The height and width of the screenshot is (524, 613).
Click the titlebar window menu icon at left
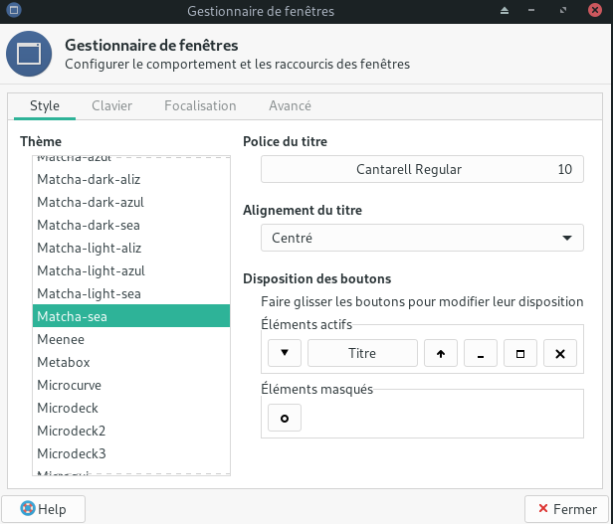(x=12, y=11)
